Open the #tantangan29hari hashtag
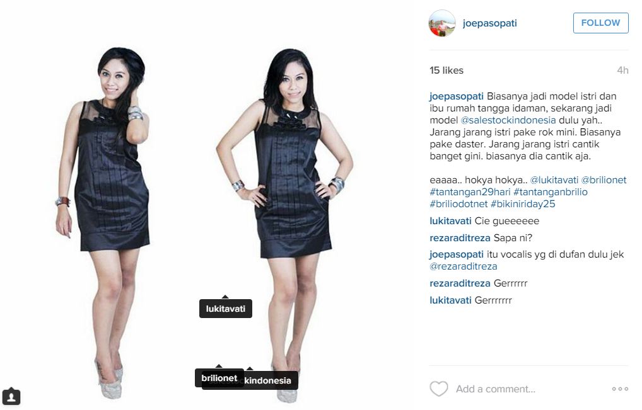 click(x=470, y=191)
